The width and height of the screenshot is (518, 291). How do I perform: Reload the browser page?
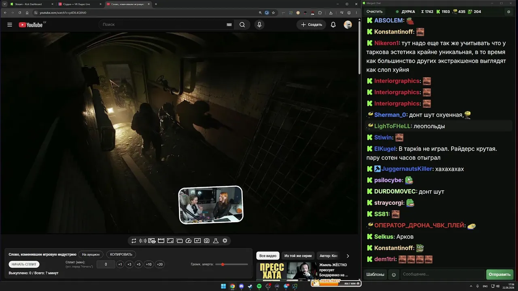[20, 13]
